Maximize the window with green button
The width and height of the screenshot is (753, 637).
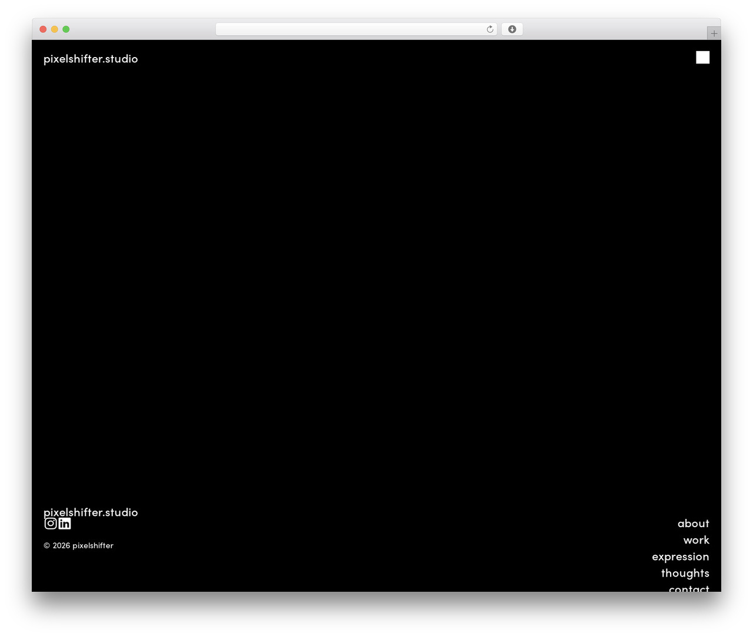tap(66, 29)
